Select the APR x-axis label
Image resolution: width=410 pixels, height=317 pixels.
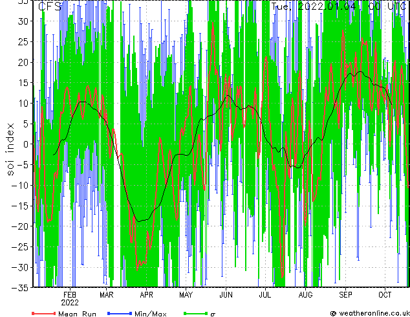[146, 295]
